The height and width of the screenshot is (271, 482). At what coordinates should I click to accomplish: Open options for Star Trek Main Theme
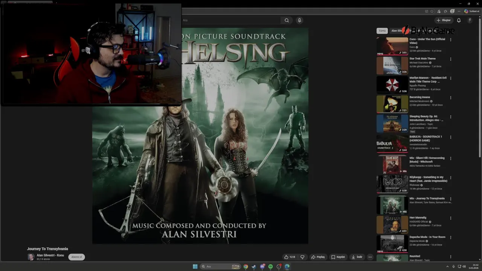tap(451, 59)
